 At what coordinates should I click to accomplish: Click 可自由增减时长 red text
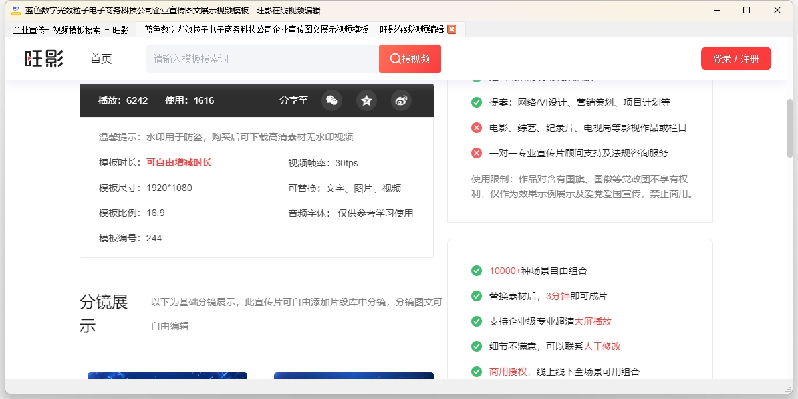(179, 162)
